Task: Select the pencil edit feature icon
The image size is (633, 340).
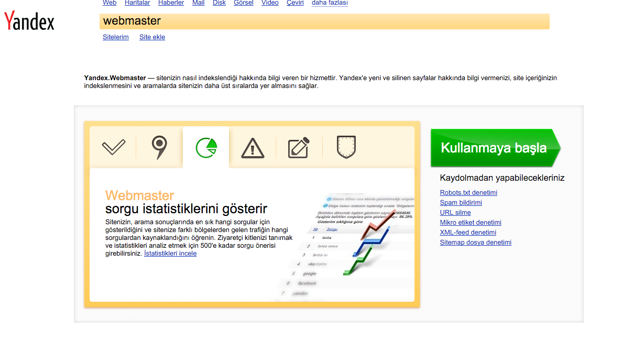Action: (x=299, y=147)
